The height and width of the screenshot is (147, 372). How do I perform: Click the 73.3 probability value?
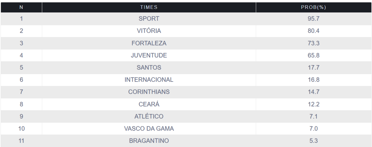tap(313, 43)
